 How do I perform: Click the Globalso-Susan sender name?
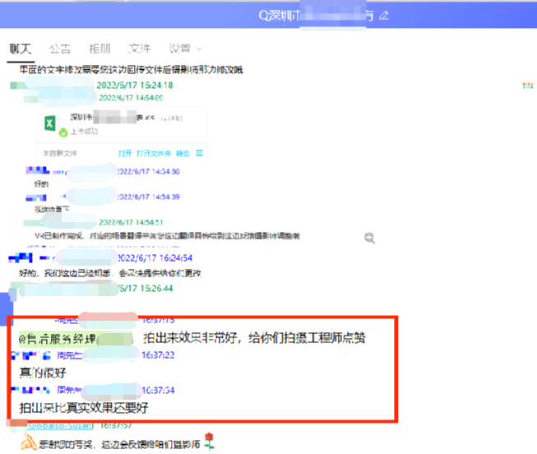[64, 426]
